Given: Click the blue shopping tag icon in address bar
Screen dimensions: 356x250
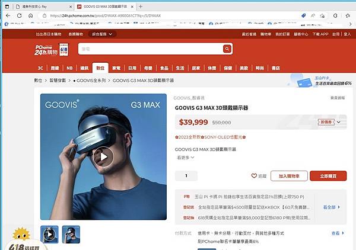Looking at the screenshot, I should tap(303, 15).
